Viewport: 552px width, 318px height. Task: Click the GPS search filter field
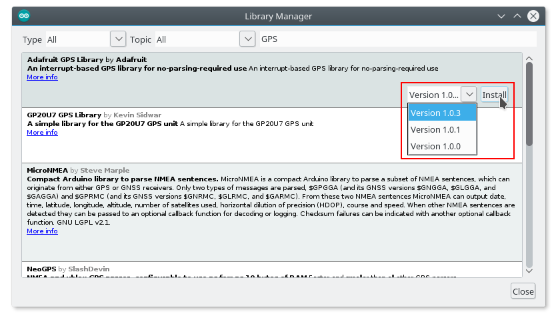(396, 39)
